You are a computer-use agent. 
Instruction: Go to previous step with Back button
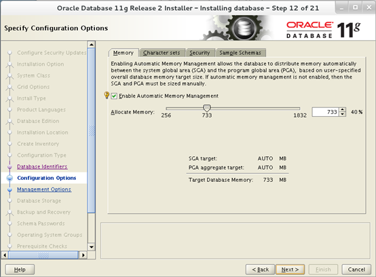(x=260, y=270)
